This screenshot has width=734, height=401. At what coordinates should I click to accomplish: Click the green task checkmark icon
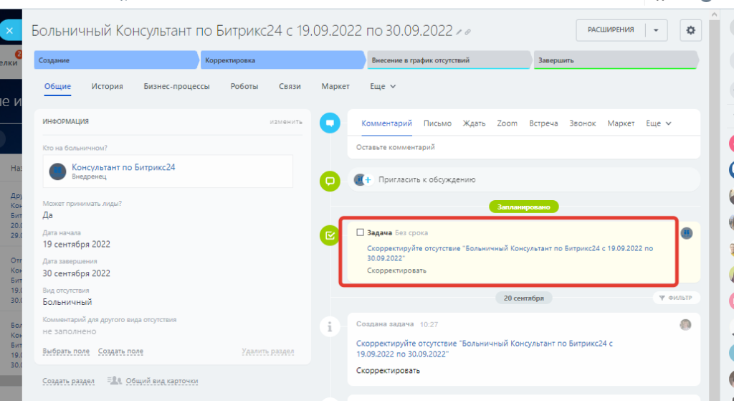pos(330,235)
